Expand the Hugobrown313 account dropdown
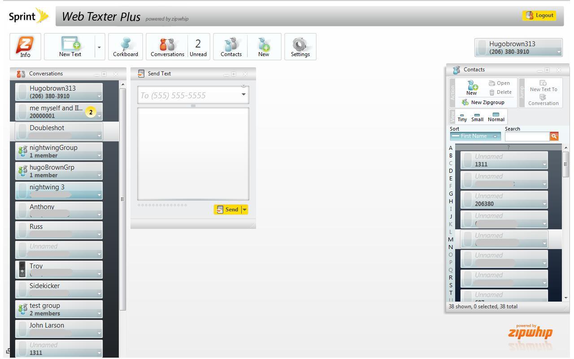 [x=559, y=52]
